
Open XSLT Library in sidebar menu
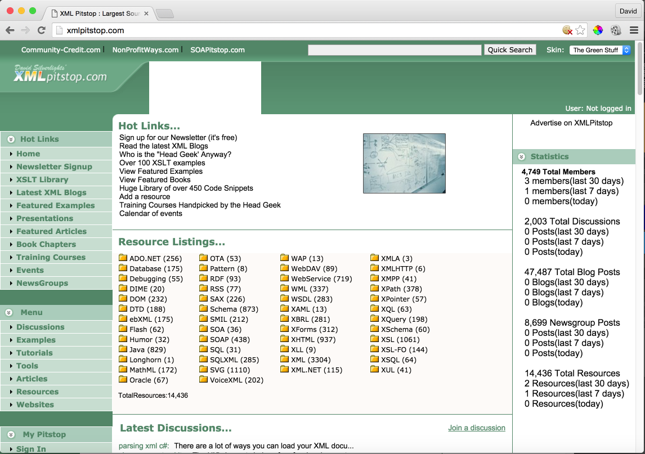click(42, 179)
